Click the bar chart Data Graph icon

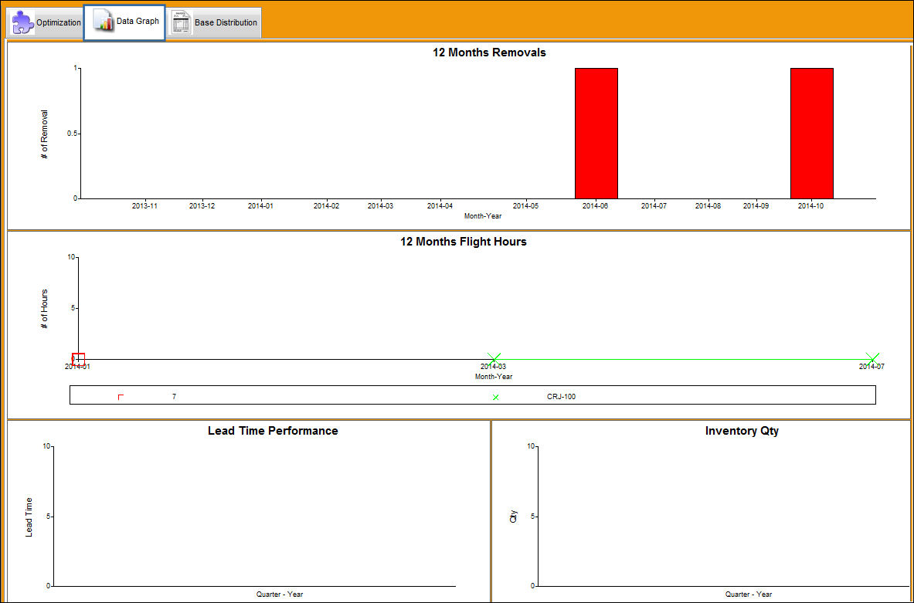[x=104, y=22]
